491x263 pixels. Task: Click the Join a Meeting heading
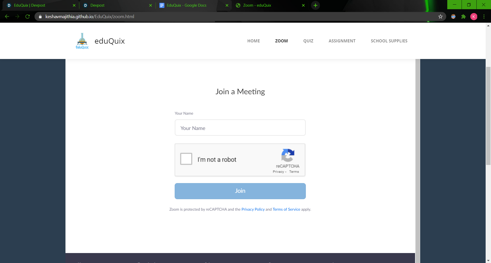point(240,92)
